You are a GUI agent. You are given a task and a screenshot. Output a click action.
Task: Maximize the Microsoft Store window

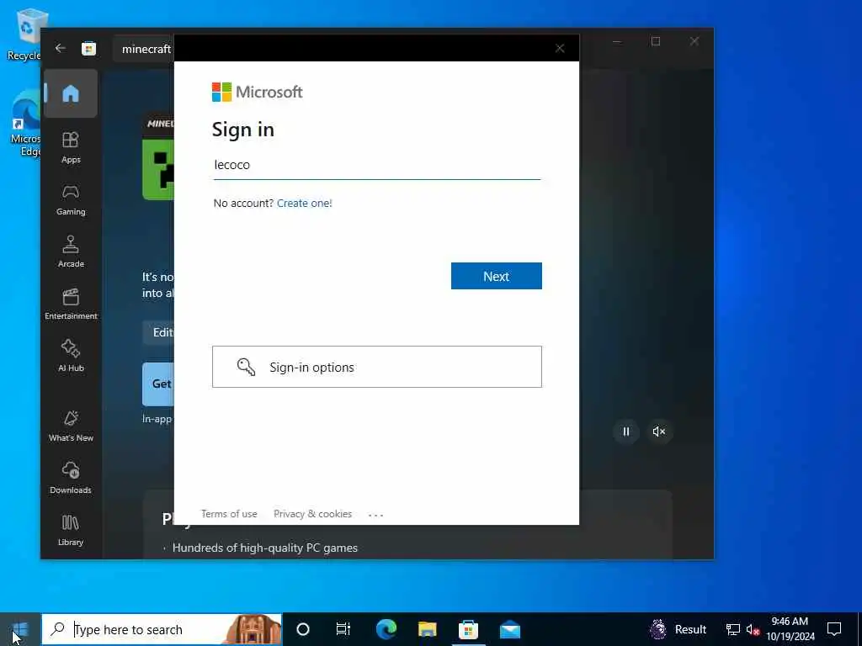pos(655,42)
